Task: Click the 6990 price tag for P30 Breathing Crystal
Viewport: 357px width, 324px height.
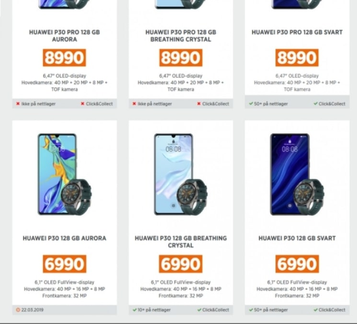Action: (x=181, y=264)
